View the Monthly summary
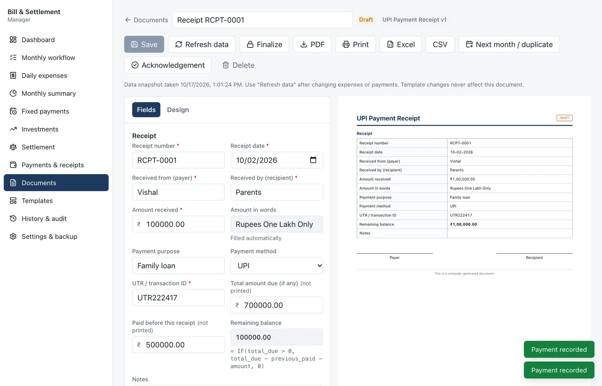The width and height of the screenshot is (602, 386). [56, 93]
